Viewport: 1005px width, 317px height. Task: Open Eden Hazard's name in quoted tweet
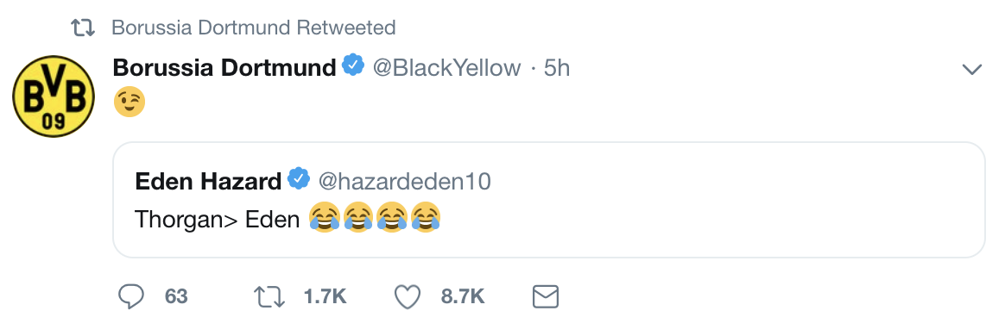point(208,182)
